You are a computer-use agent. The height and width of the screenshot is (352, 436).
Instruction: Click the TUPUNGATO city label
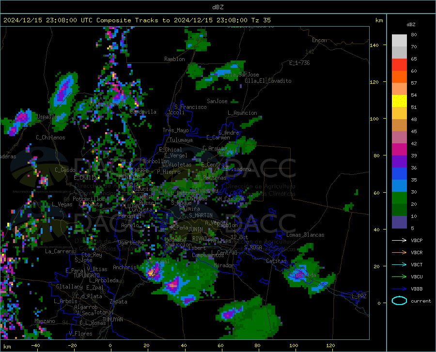point(87,275)
